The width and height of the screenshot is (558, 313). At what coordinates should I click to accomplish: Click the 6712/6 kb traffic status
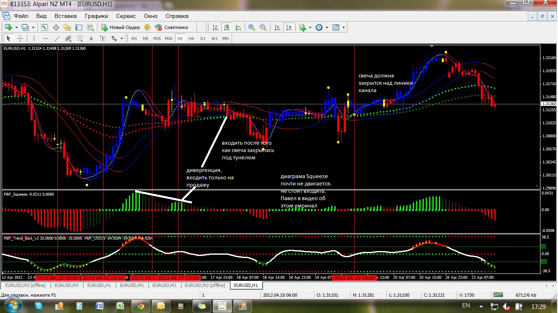coord(526,295)
